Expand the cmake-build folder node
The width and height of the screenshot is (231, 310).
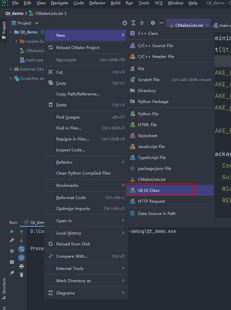[x=17, y=41]
